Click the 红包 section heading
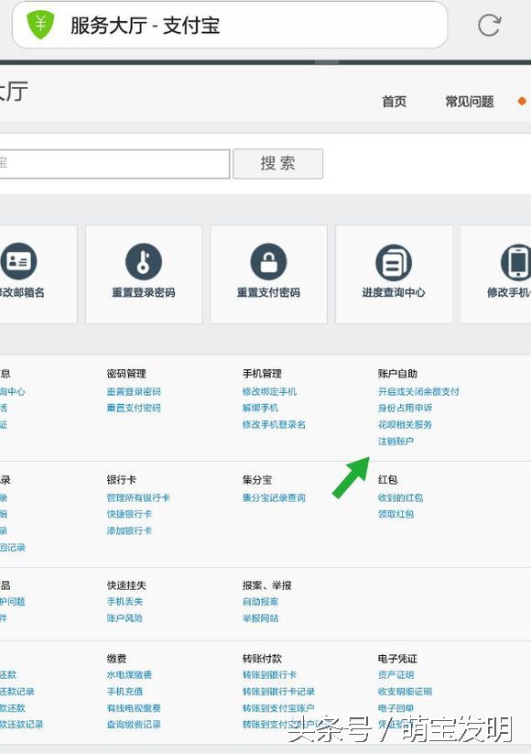 388,479
